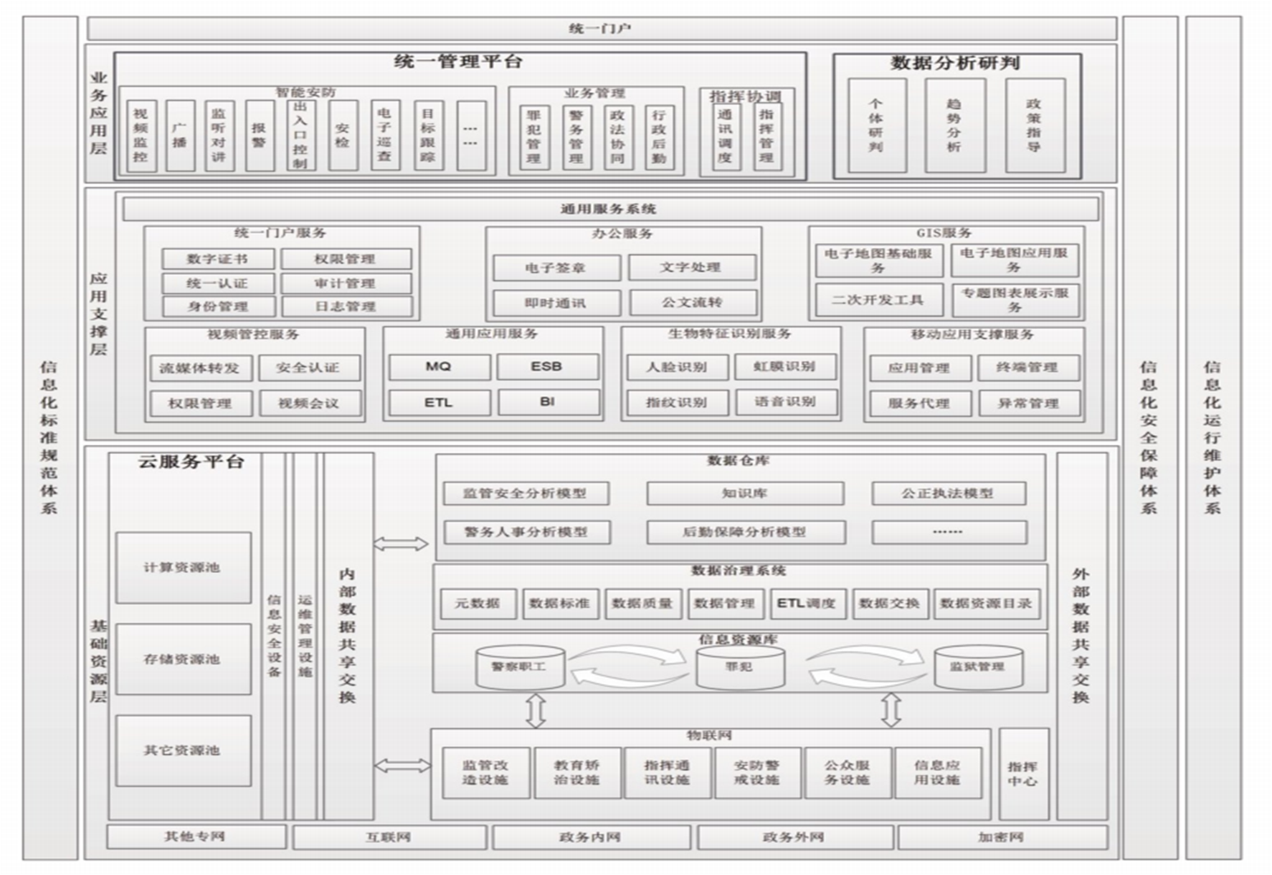
Task: Click the 监狱管理 database cylinder
Action: coord(977,667)
